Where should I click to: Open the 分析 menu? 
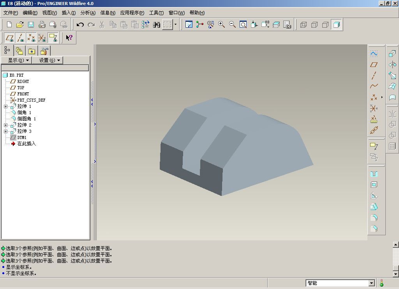[88, 13]
